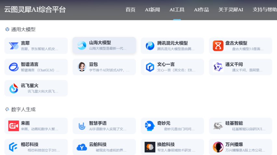
Task: Click the 云图灵犀AI综合平台 site title
Action: 35,9
